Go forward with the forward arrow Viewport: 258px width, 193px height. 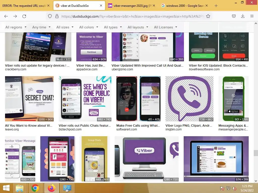click(x=15, y=16)
